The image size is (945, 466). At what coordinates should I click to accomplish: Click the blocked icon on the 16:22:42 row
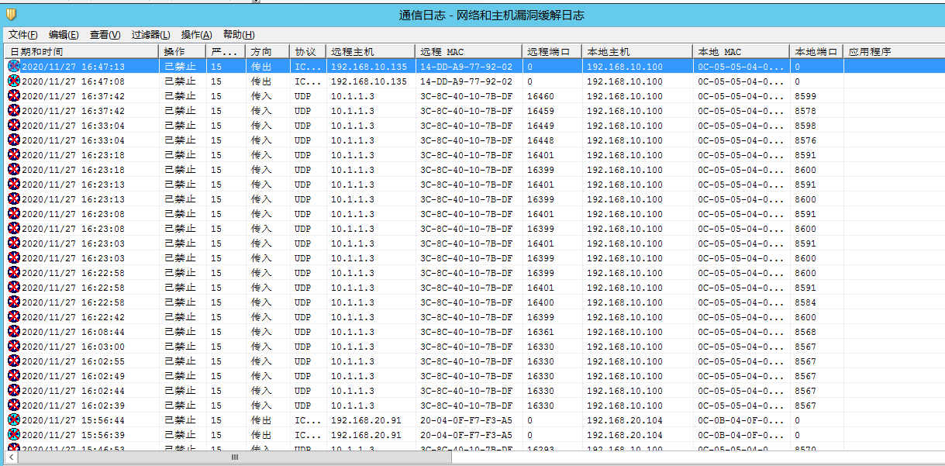coord(14,317)
